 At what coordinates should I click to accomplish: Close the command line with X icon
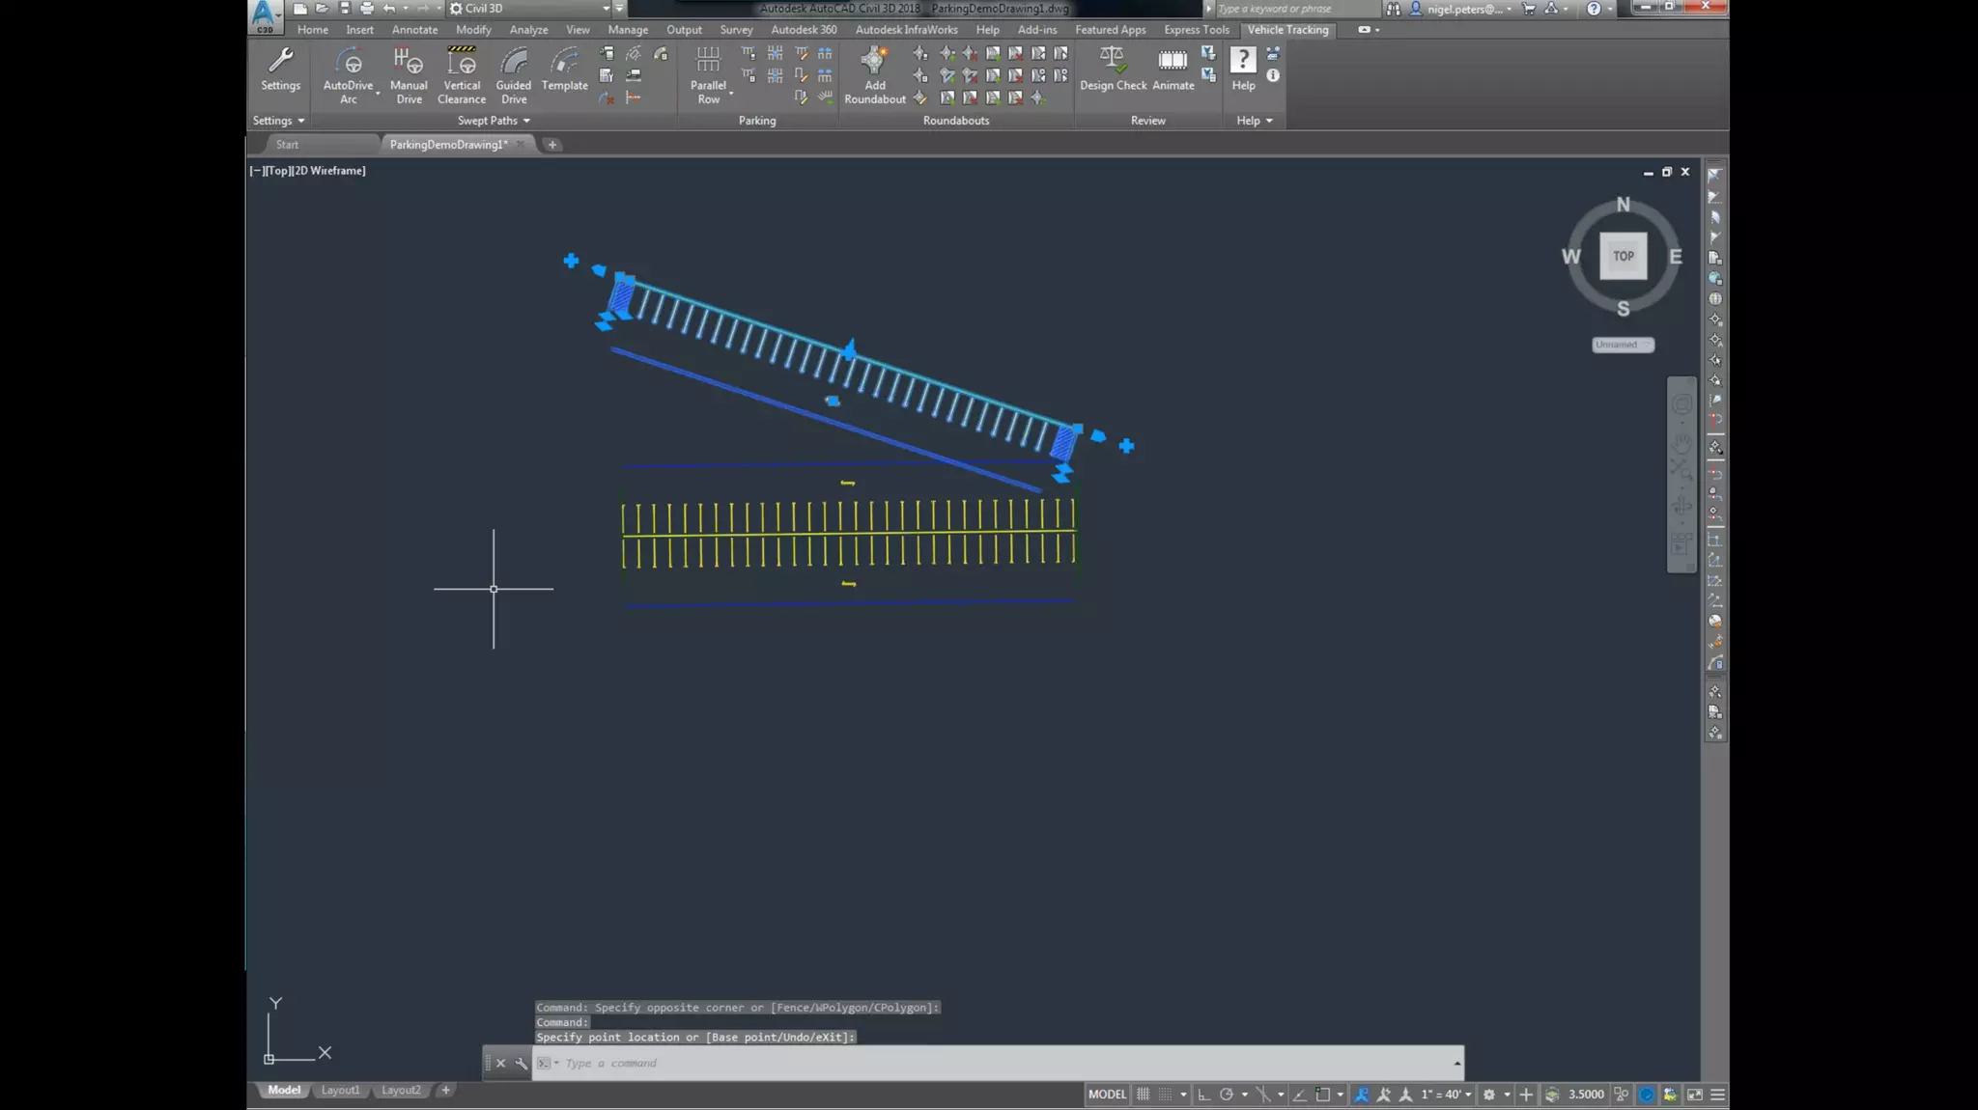point(500,1063)
